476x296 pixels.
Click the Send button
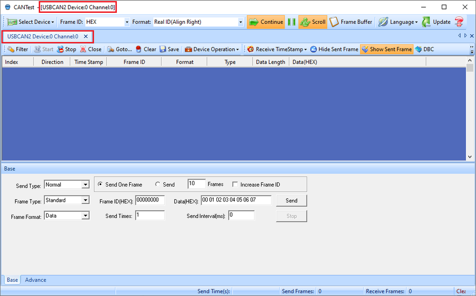point(292,200)
